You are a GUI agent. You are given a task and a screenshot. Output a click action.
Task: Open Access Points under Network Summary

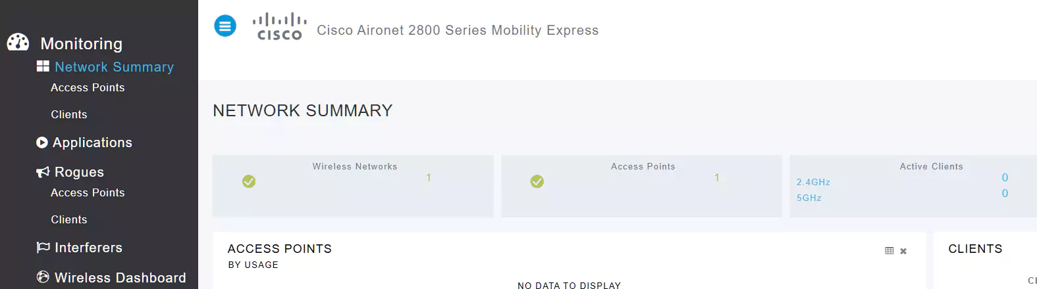click(x=88, y=87)
